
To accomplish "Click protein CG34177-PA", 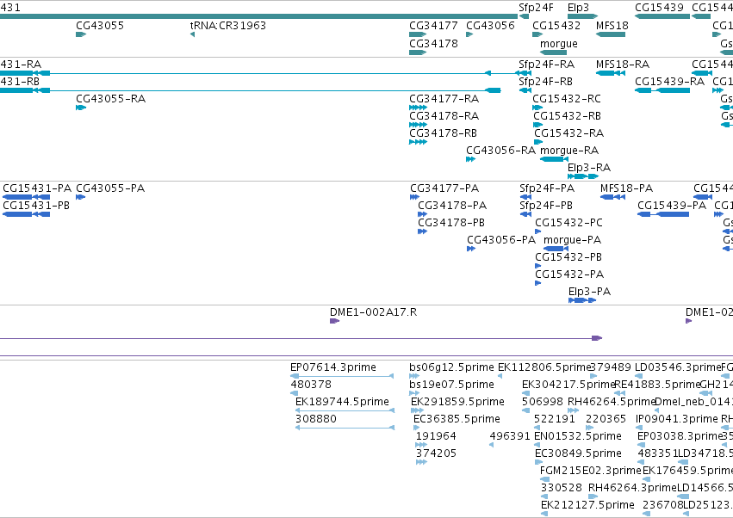I will click(x=444, y=188).
